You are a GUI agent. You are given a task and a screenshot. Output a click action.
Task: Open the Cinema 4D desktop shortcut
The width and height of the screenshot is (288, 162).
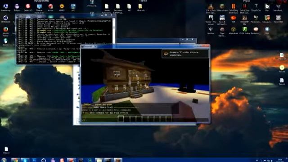point(5,19)
